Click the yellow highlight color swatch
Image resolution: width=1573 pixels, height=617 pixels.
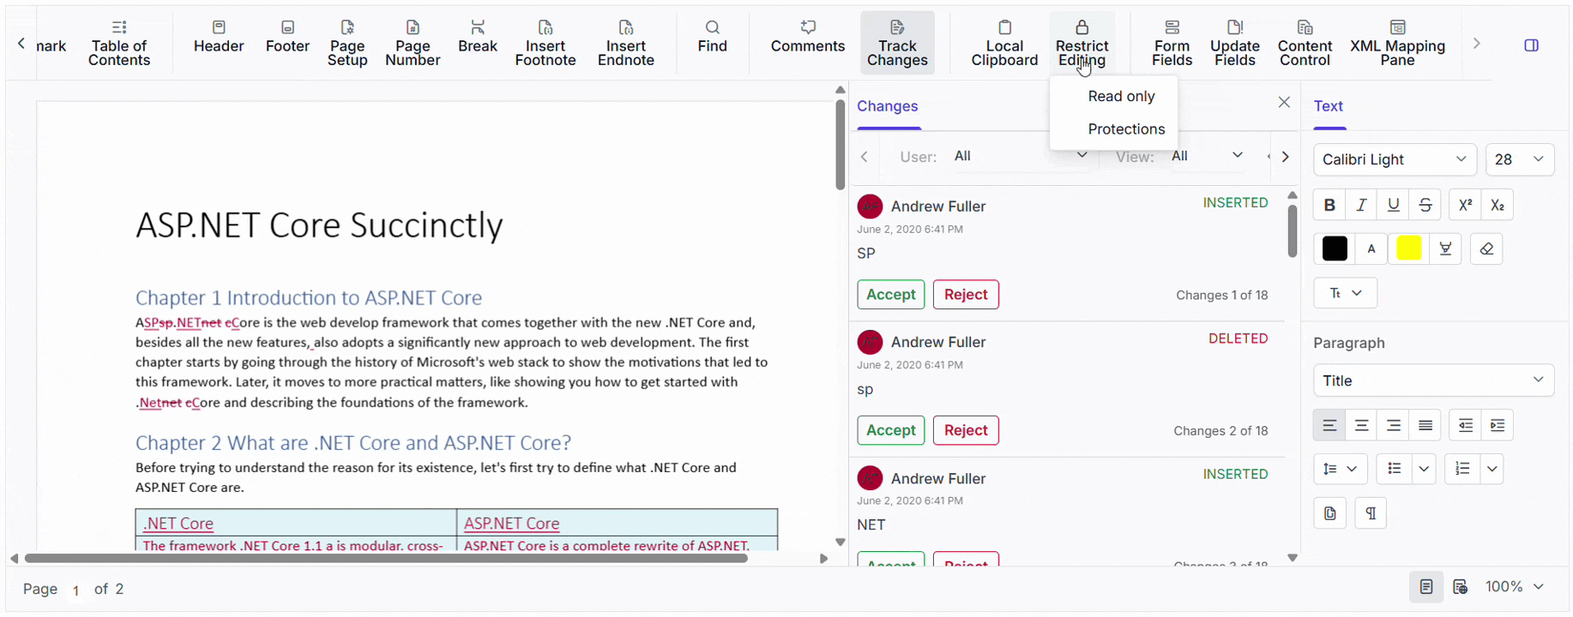click(1408, 249)
